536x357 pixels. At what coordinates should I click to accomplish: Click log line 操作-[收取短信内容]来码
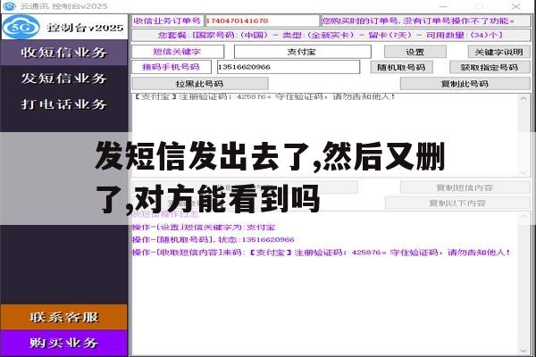click(x=321, y=253)
